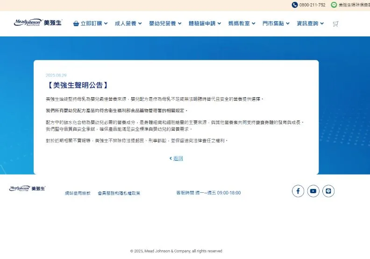This screenshot has height=259, width=370.
Task: Expand the 體驗罐申請 dropdown arrow
Action: 219,23
